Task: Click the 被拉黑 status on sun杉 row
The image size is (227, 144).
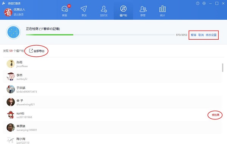Action: 215,115
